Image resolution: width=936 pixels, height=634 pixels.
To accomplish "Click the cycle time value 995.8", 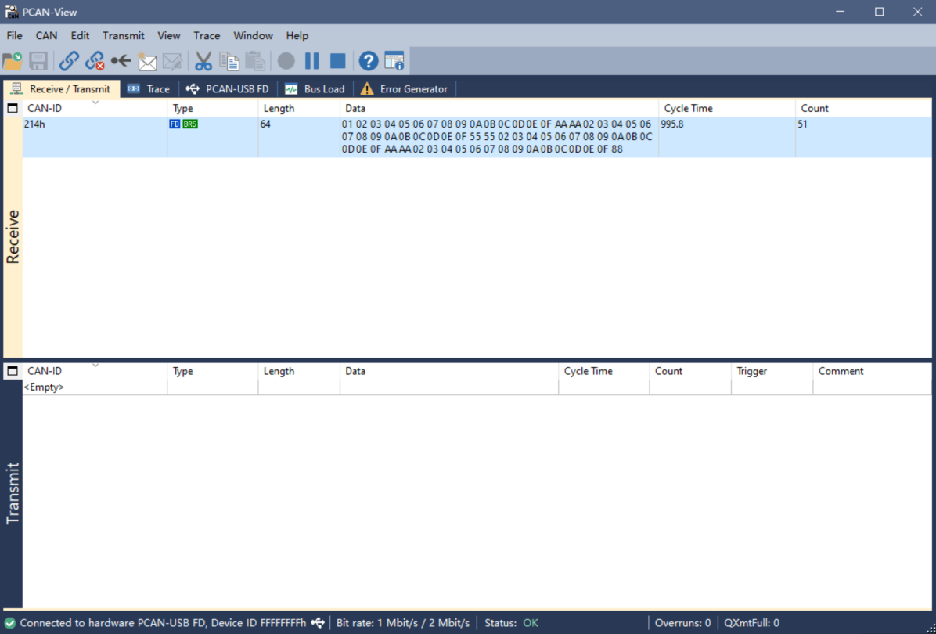I will (x=672, y=124).
